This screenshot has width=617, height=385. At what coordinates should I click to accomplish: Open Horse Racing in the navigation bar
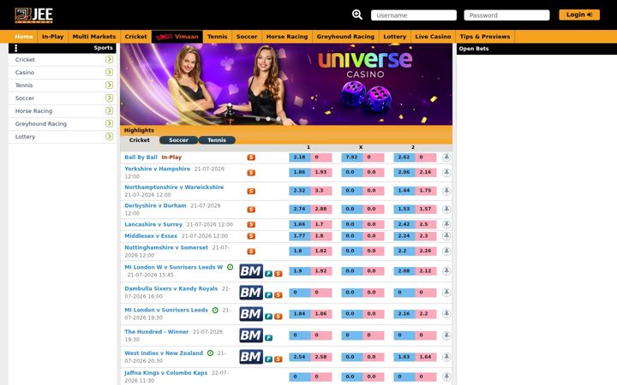(x=287, y=37)
